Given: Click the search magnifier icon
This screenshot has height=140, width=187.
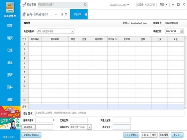Looking at the screenshot, I should pyautogui.click(x=85, y=5).
